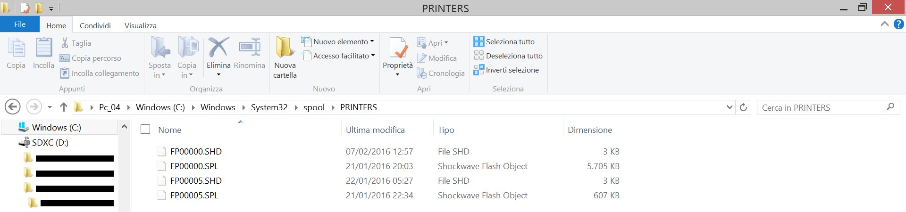Go up one folder level arrow

64,107
